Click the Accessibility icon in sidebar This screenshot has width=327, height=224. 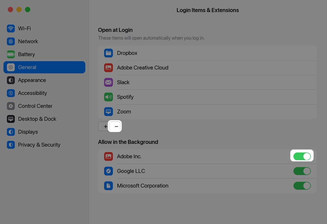(x=11, y=93)
